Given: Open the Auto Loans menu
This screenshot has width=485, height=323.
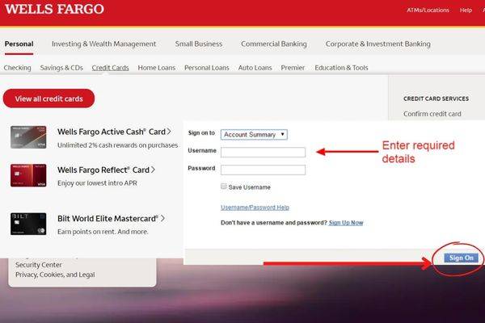Looking at the screenshot, I should tap(255, 68).
